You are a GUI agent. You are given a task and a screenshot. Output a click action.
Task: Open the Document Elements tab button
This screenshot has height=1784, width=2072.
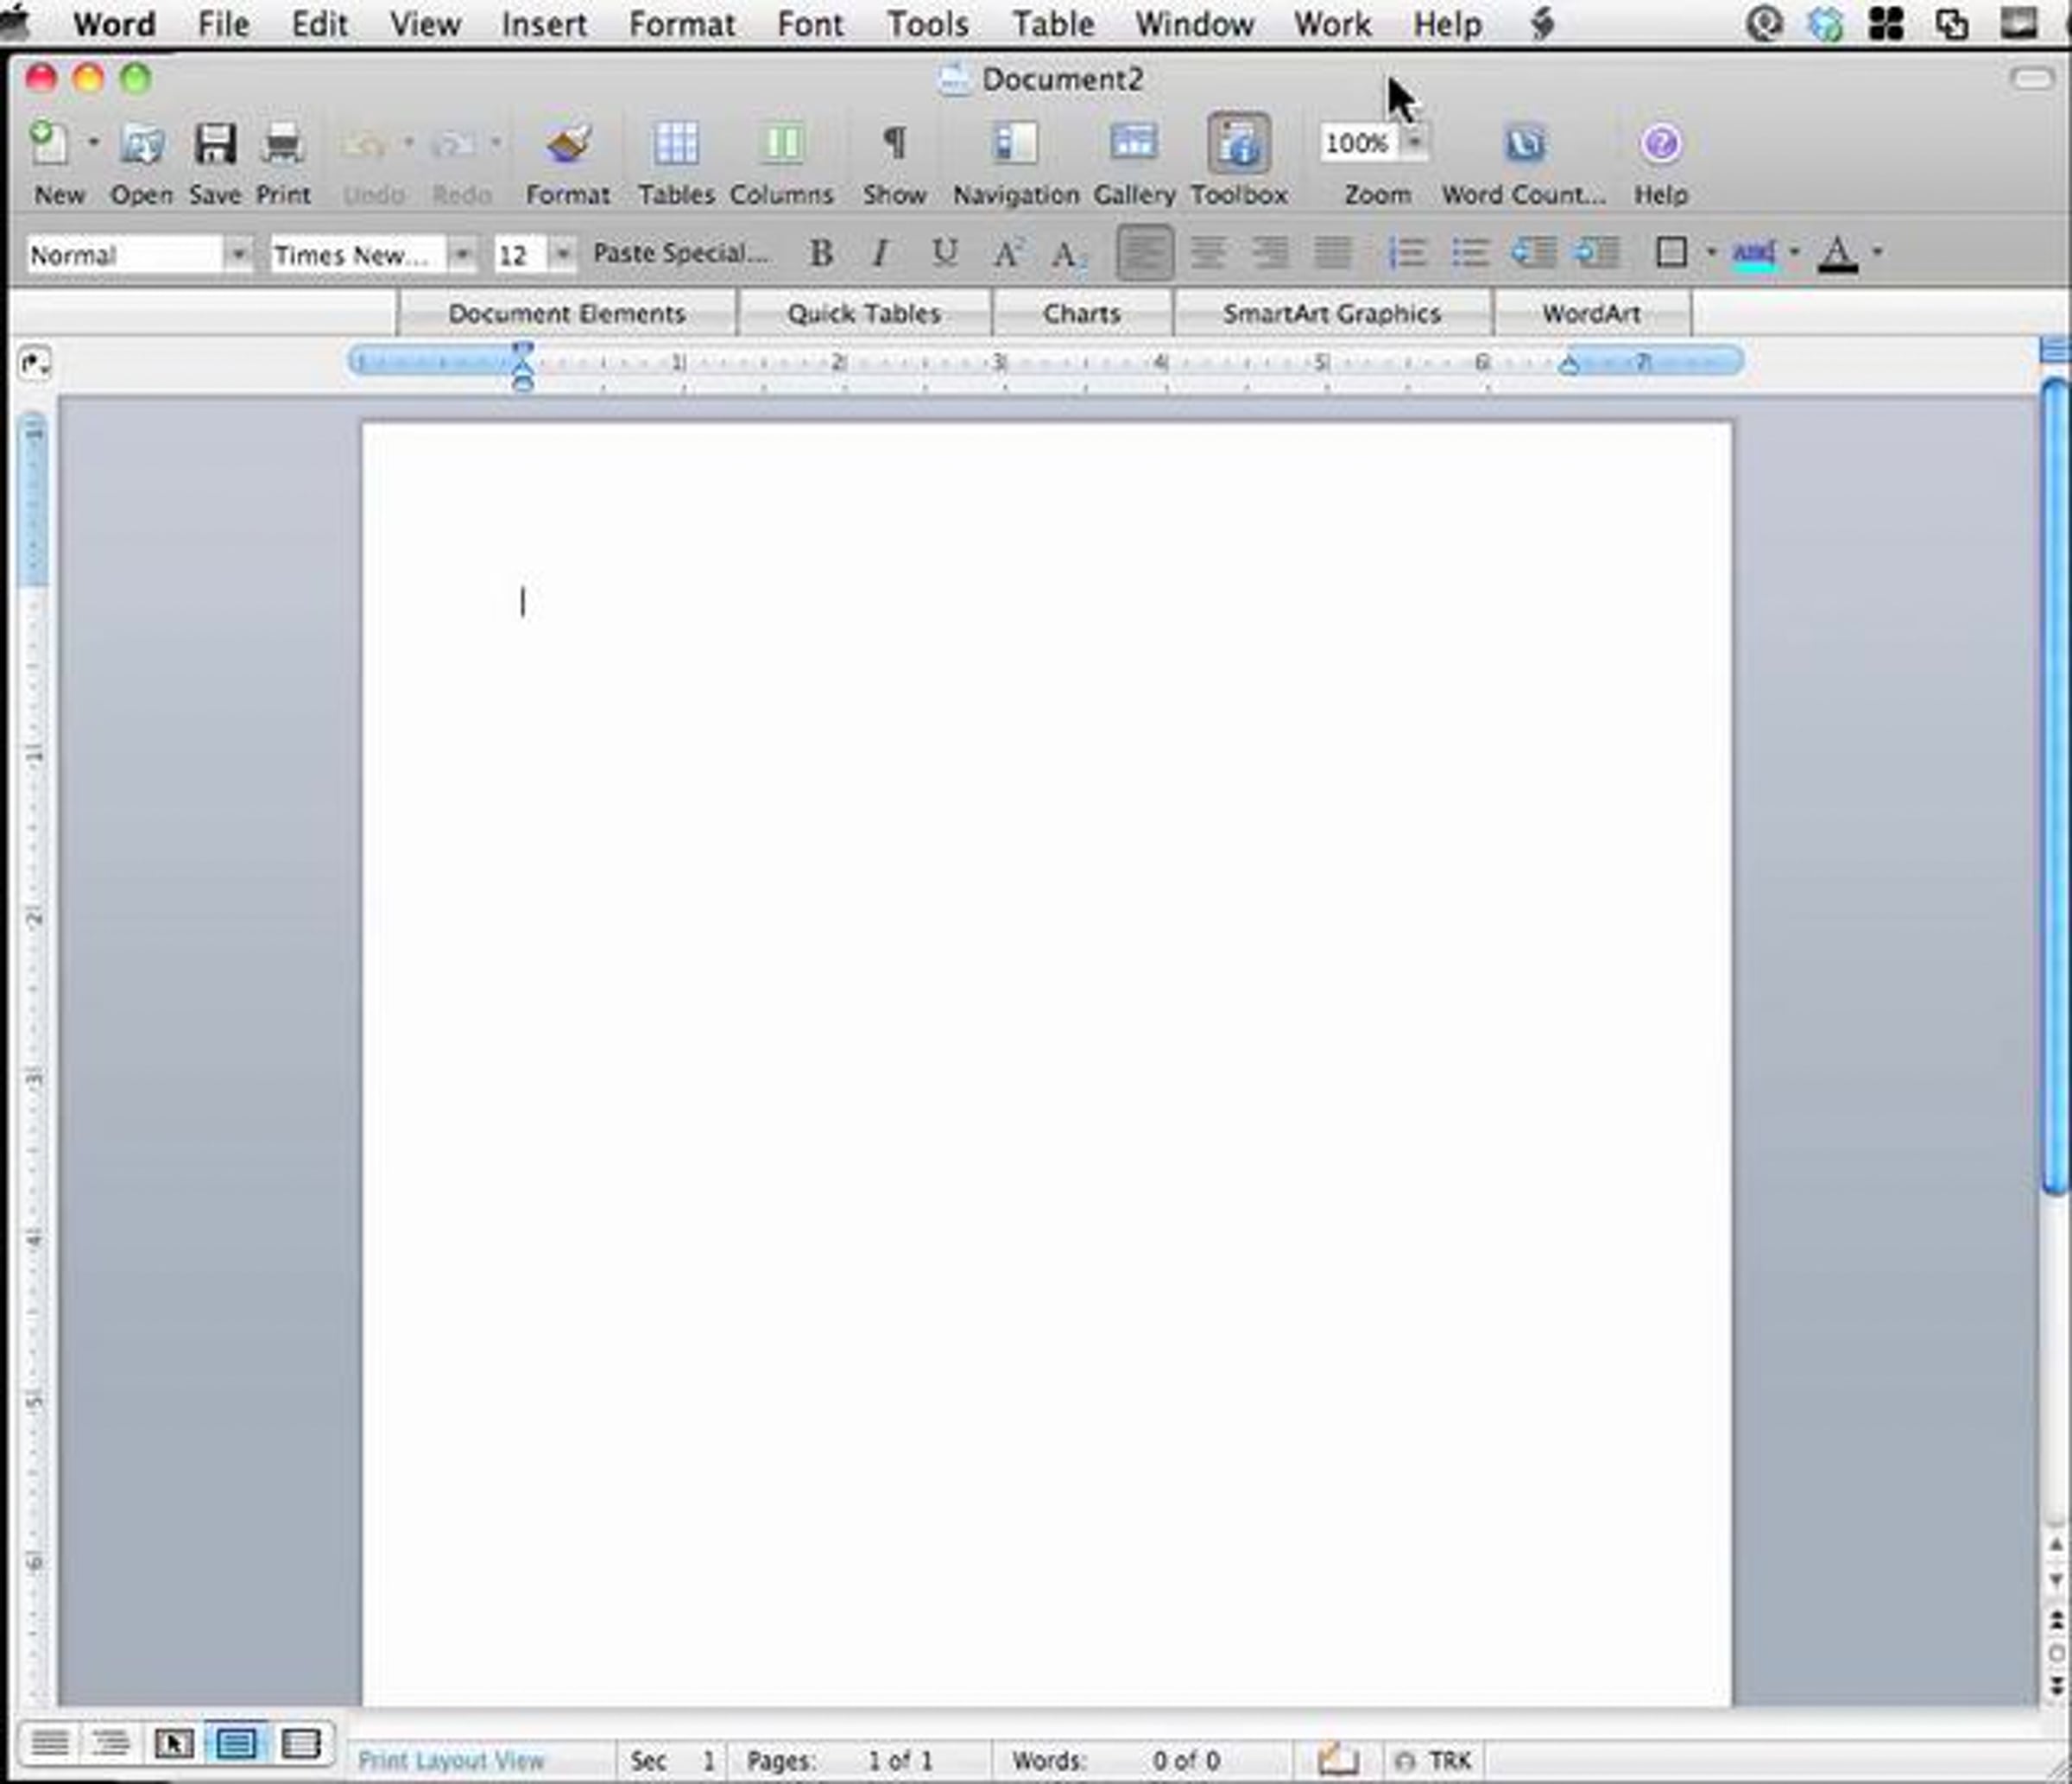pyautogui.click(x=566, y=314)
